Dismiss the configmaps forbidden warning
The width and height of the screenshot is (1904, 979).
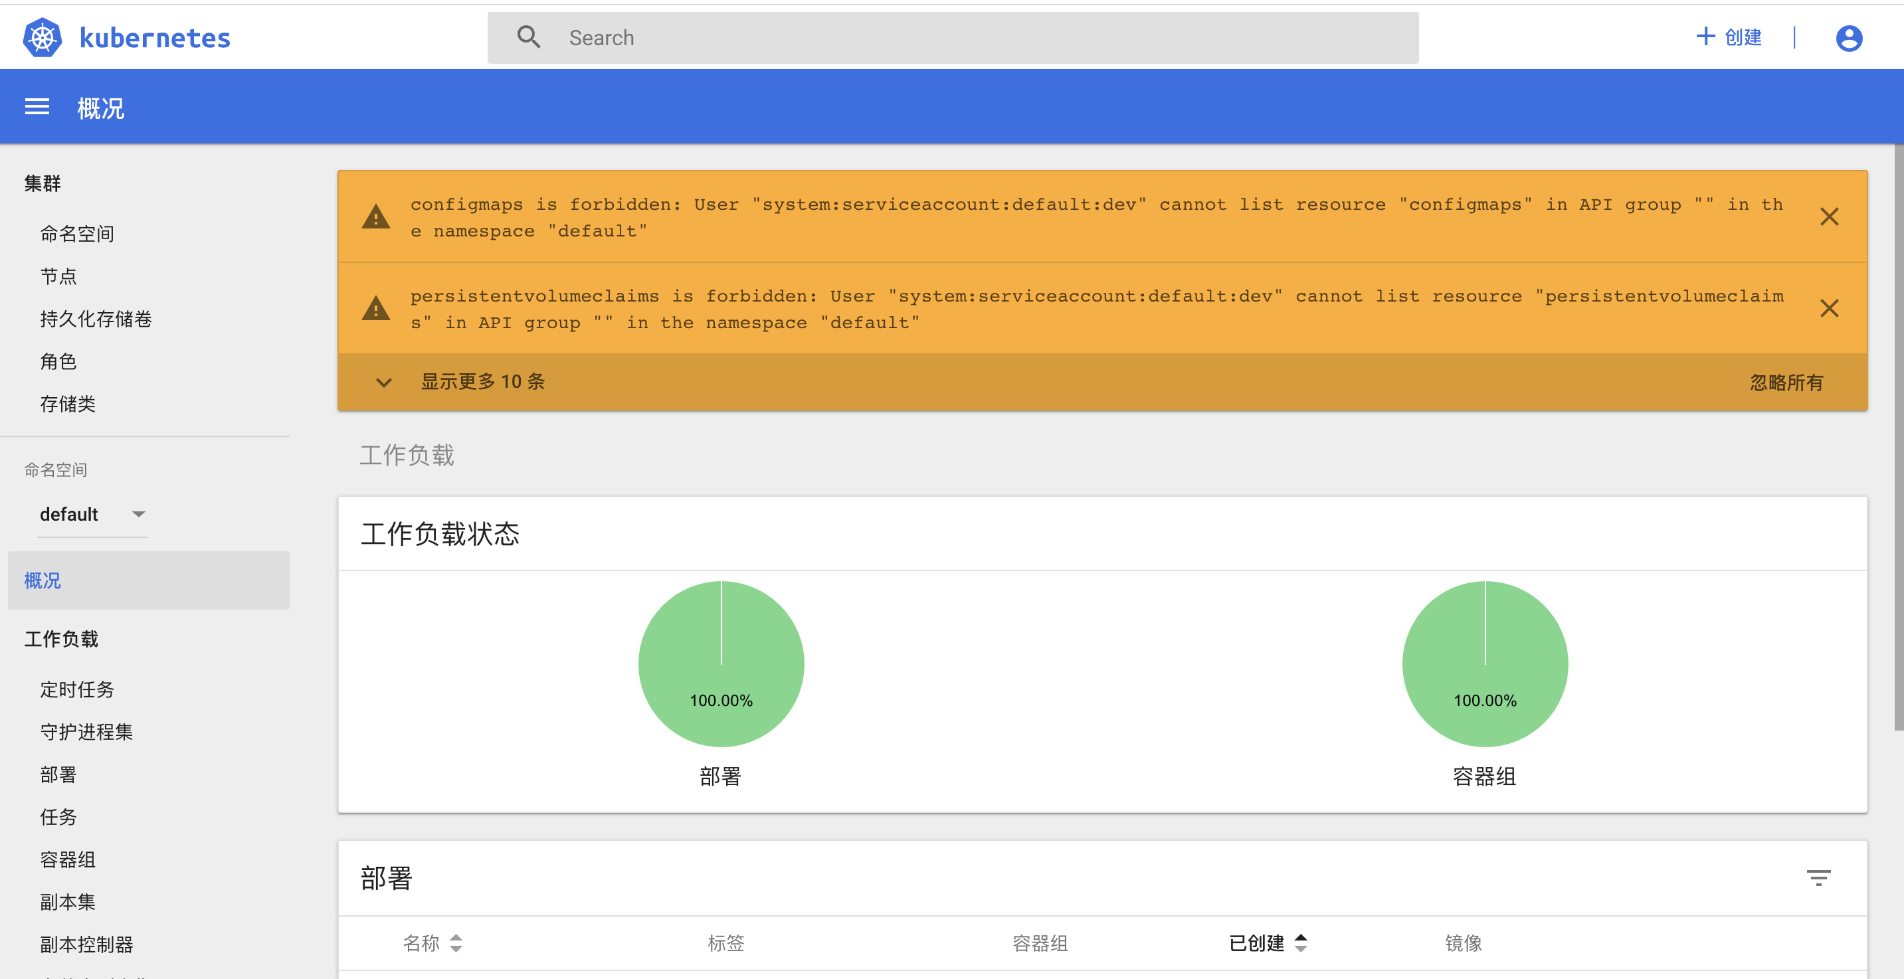1829,217
